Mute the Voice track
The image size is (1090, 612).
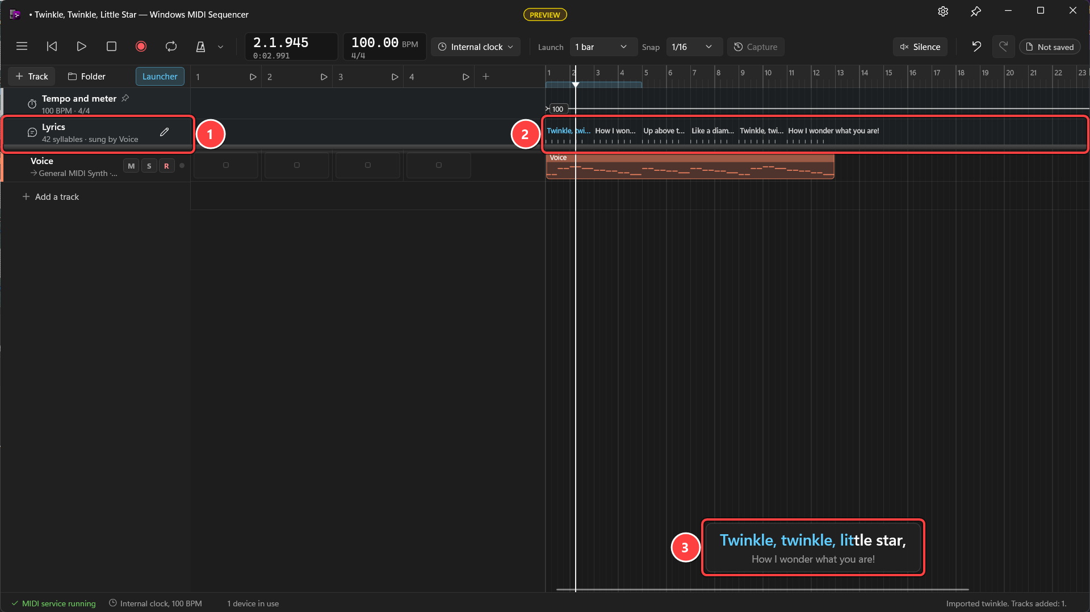(131, 166)
